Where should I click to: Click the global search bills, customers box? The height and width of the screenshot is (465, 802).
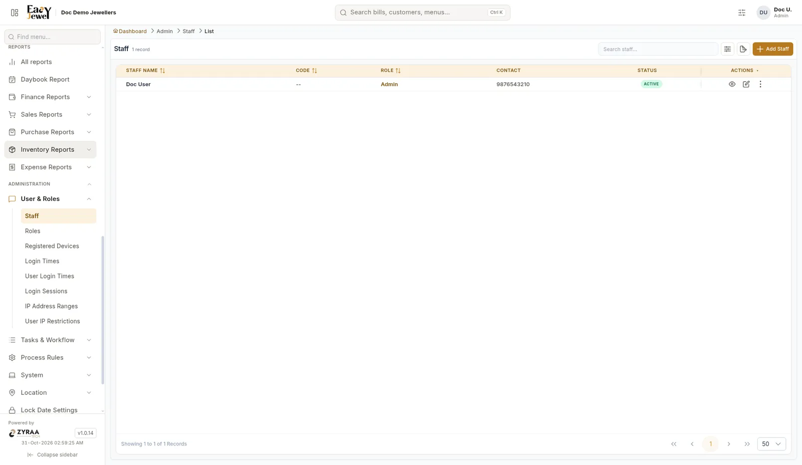(423, 13)
